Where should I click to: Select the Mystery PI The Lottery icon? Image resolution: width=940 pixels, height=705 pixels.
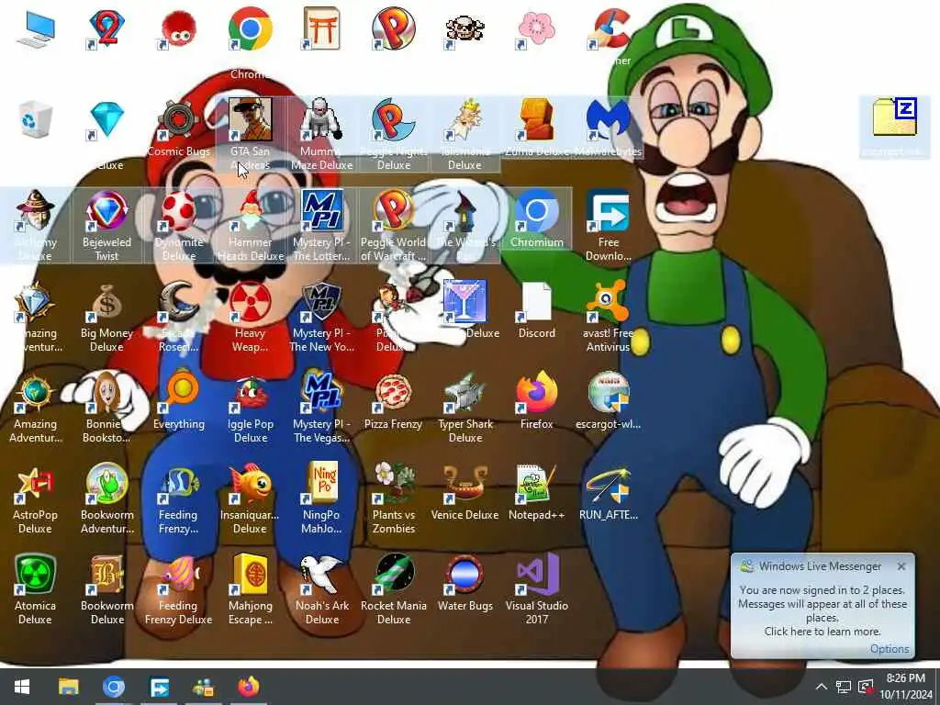click(x=321, y=211)
